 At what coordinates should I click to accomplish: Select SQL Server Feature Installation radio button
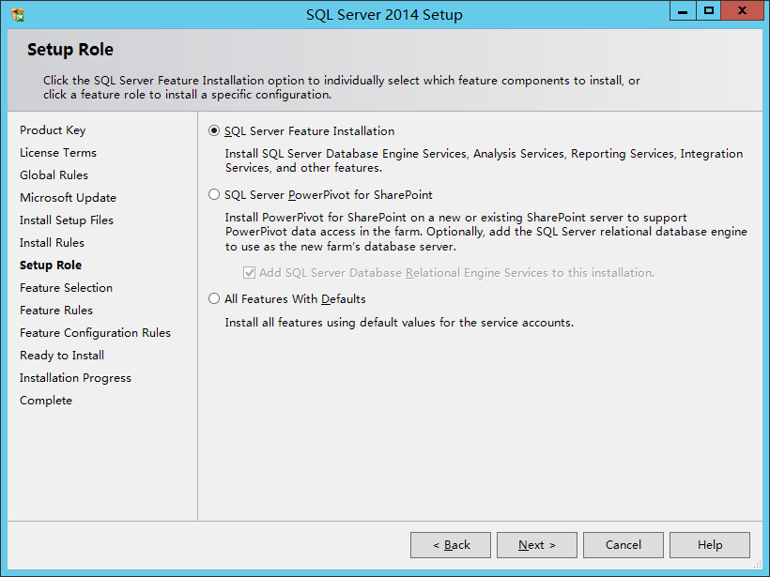point(213,131)
